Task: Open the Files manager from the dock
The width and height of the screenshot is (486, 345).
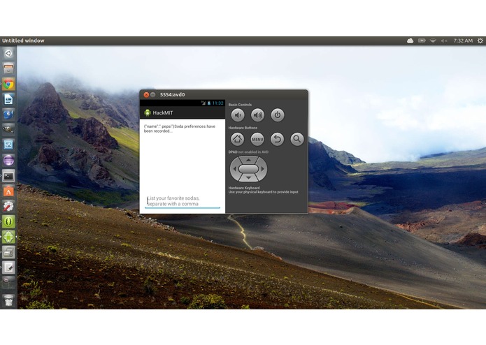Action: pos(8,68)
